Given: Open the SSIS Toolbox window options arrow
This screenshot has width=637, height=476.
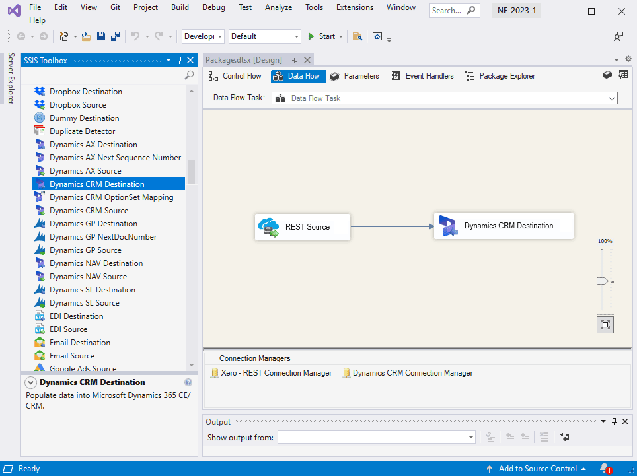Looking at the screenshot, I should click(x=169, y=61).
